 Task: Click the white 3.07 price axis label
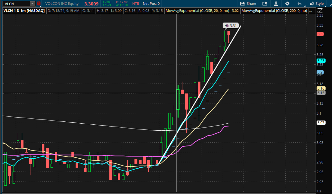point(321,123)
